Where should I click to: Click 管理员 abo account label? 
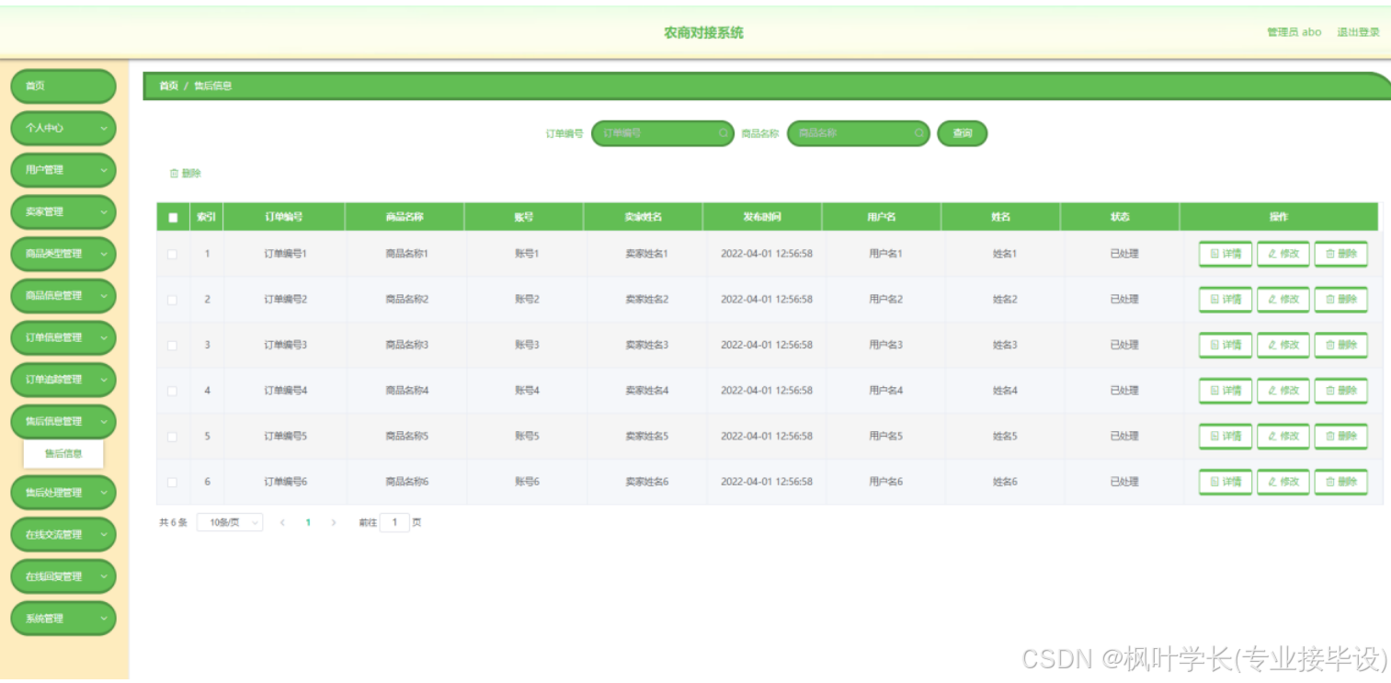(1294, 32)
